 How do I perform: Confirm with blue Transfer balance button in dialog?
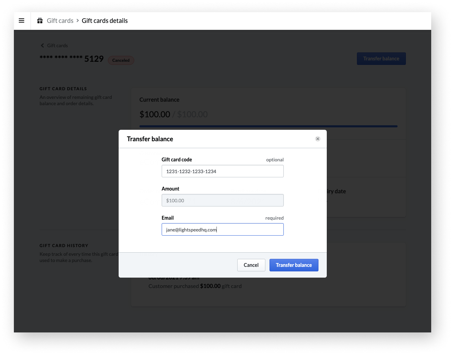click(294, 265)
